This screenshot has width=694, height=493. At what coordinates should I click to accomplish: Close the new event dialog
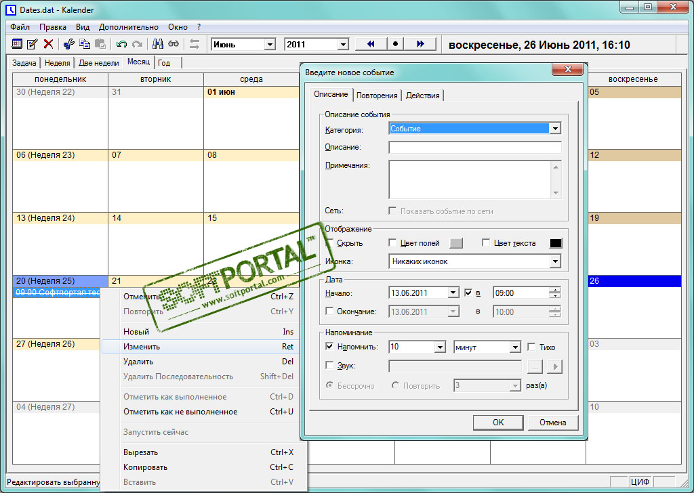point(568,70)
